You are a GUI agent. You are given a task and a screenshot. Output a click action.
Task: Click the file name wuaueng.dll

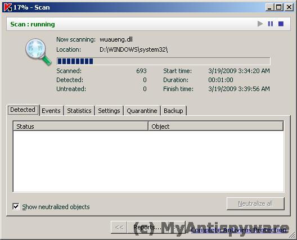(x=116, y=39)
